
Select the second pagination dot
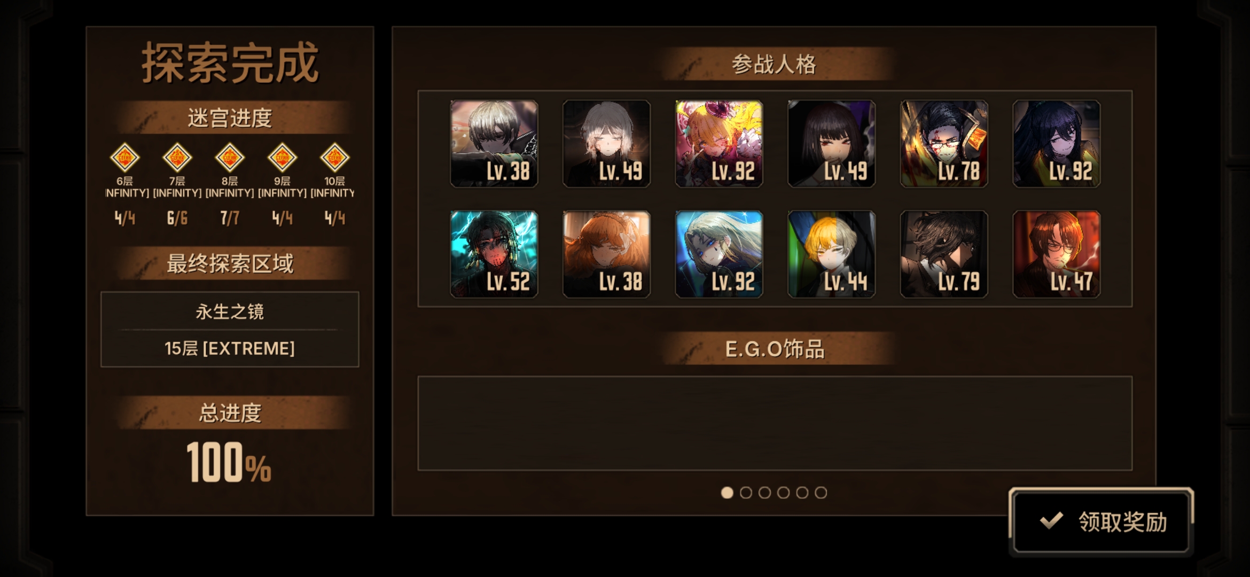(746, 493)
